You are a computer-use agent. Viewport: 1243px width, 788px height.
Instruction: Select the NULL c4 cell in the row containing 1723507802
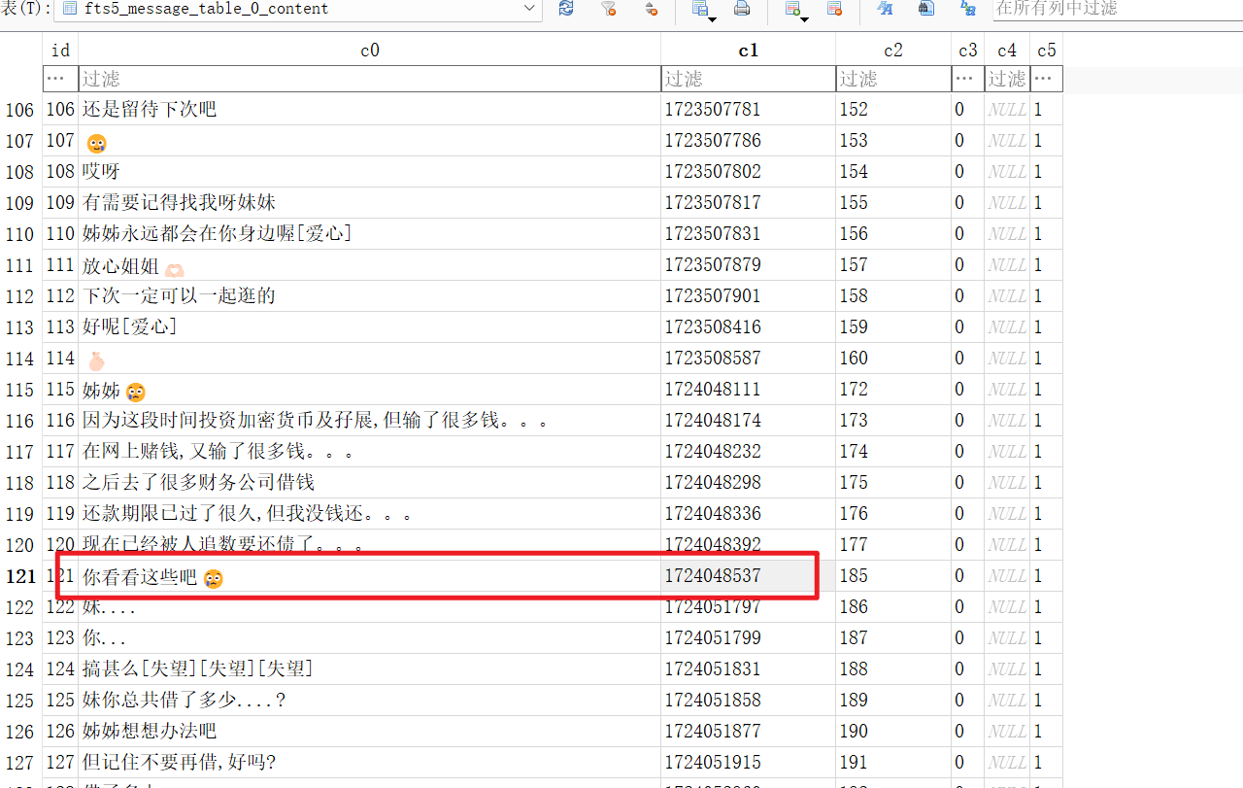tap(1007, 172)
